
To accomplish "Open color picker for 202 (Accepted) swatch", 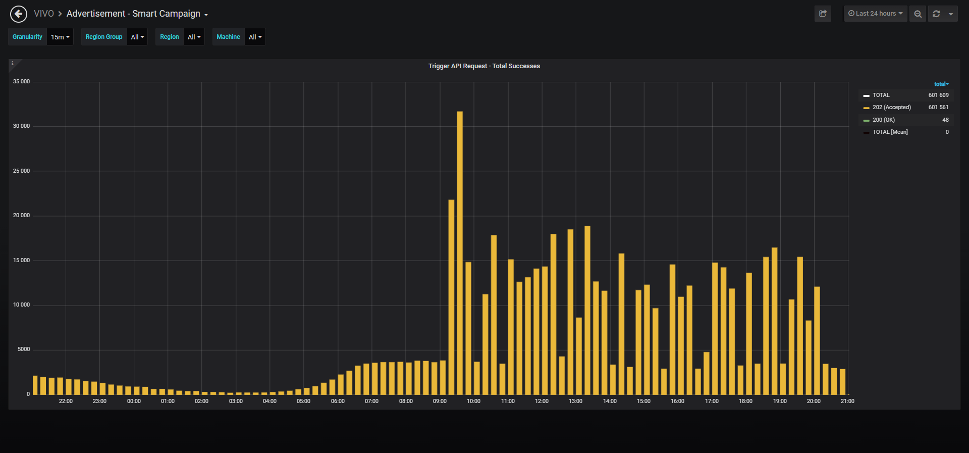I will [866, 108].
